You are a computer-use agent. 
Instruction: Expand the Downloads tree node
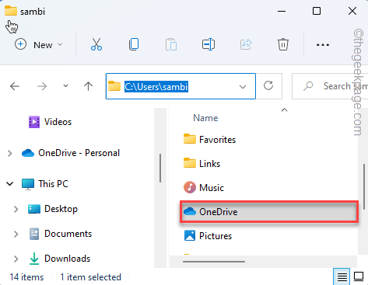point(16,259)
